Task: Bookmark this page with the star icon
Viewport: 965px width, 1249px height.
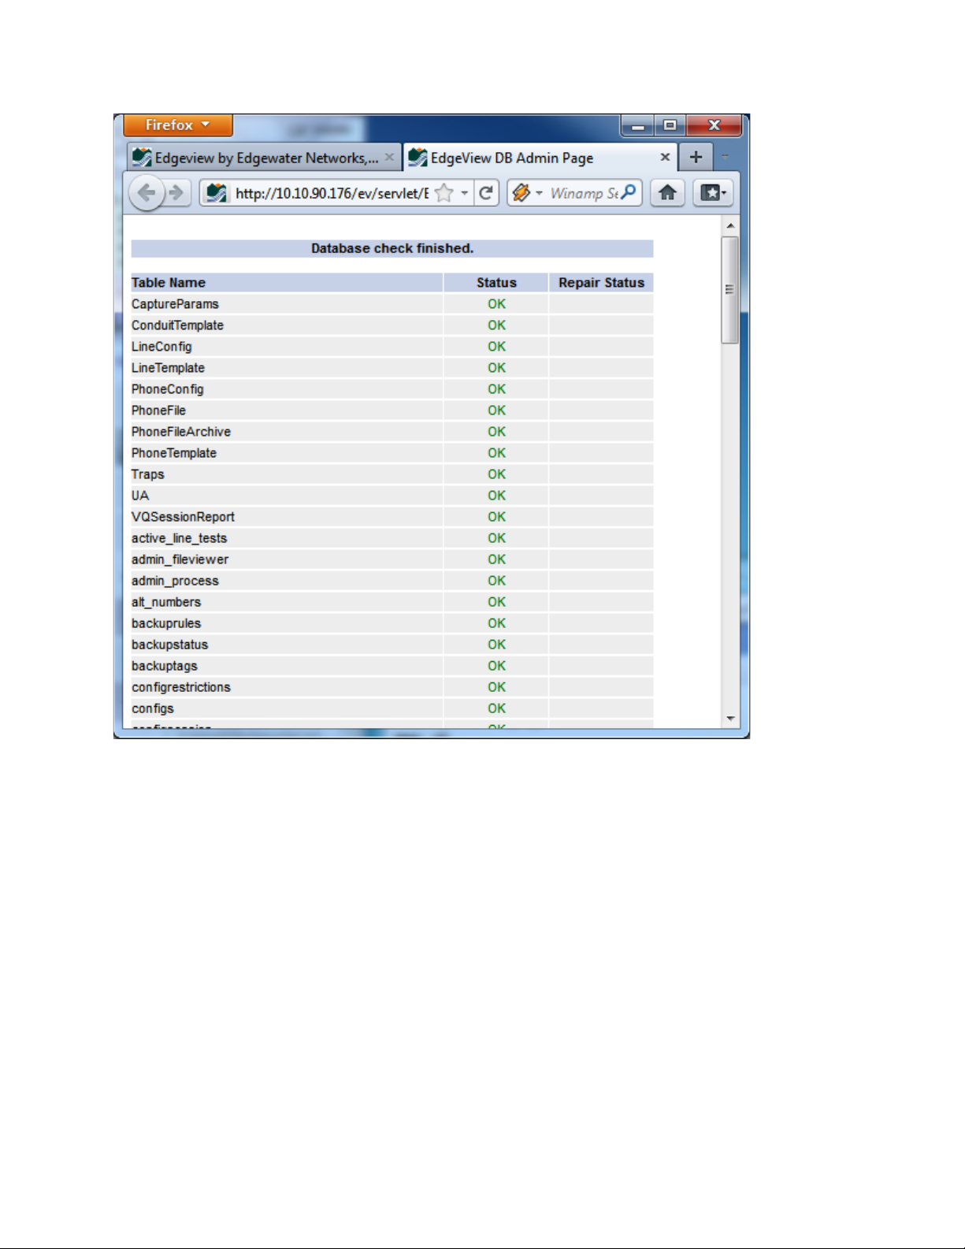Action: [444, 193]
